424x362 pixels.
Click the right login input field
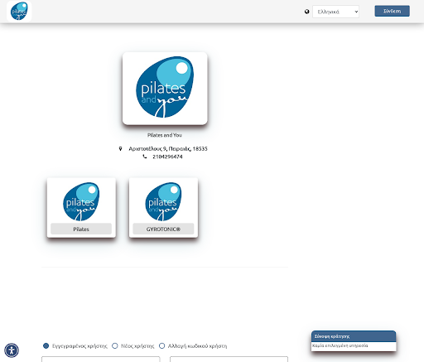click(x=229, y=359)
